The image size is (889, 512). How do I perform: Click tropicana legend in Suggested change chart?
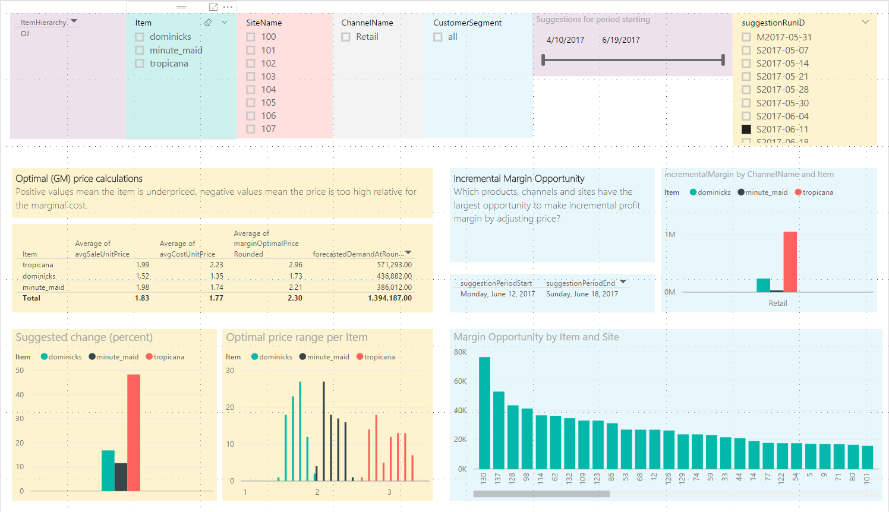[165, 357]
